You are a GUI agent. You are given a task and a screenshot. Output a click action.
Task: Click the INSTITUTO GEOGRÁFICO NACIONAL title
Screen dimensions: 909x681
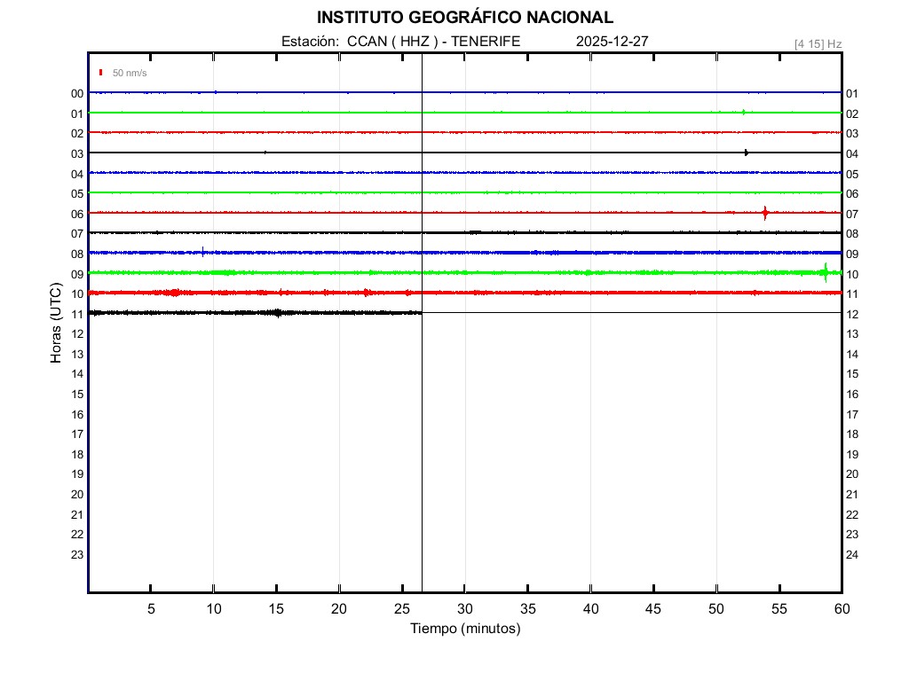click(x=464, y=18)
